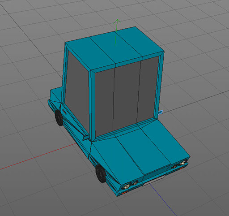
Task: Pick the front left headlight pair
Action: (x=130, y=185)
